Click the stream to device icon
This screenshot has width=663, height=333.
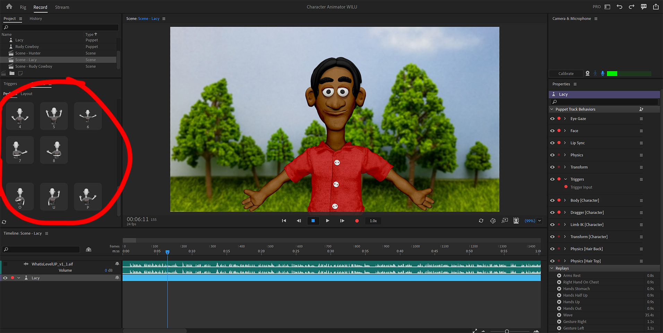[x=505, y=220]
